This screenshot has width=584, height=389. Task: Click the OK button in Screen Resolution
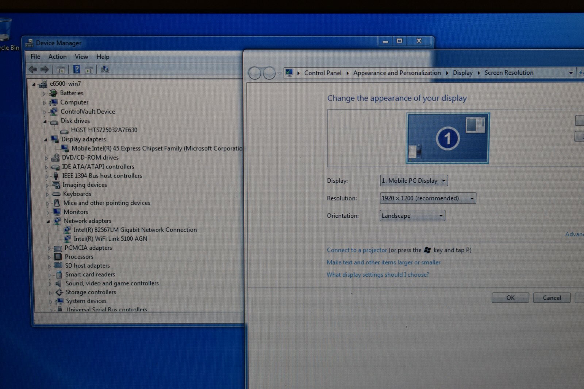click(510, 298)
